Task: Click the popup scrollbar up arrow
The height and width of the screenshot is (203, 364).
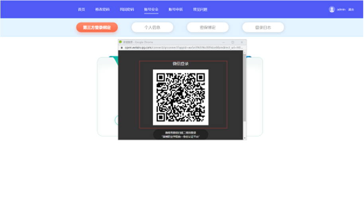Action: click(245, 52)
